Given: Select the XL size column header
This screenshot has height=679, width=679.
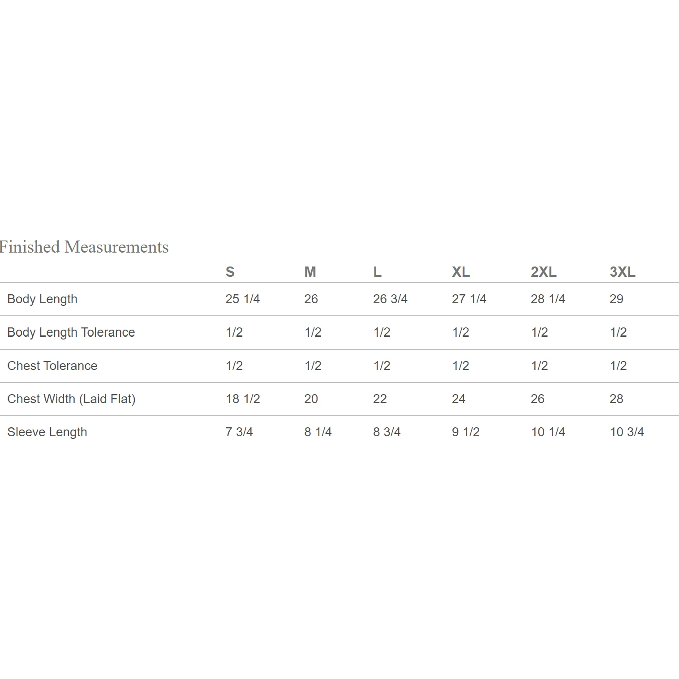Looking at the screenshot, I should click(461, 272).
